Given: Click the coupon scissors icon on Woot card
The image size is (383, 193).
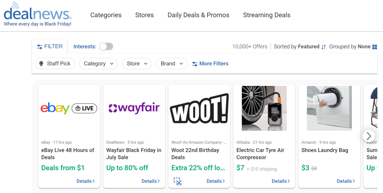Looking at the screenshot, I should pyautogui.click(x=178, y=181).
